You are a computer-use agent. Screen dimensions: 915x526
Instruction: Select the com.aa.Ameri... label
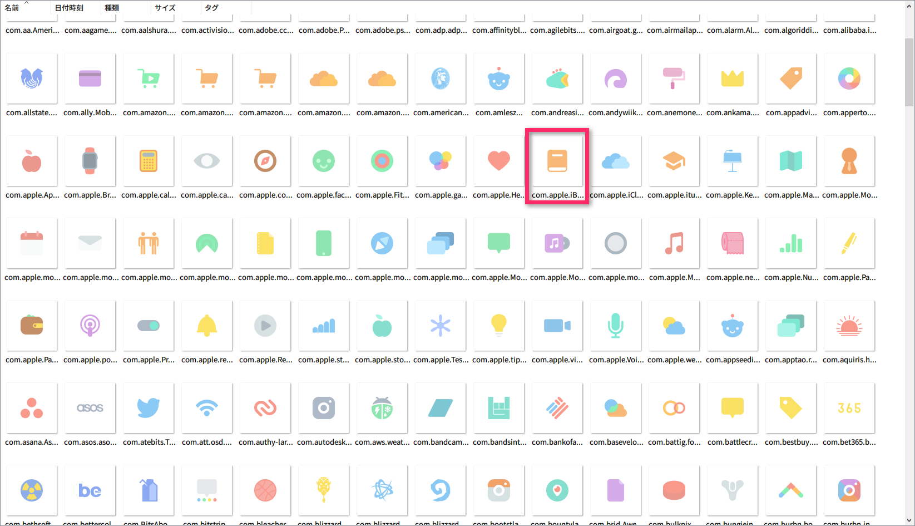32,30
